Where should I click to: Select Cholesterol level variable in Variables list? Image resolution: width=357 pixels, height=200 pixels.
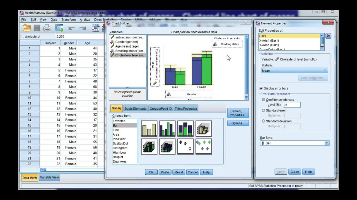point(128,55)
